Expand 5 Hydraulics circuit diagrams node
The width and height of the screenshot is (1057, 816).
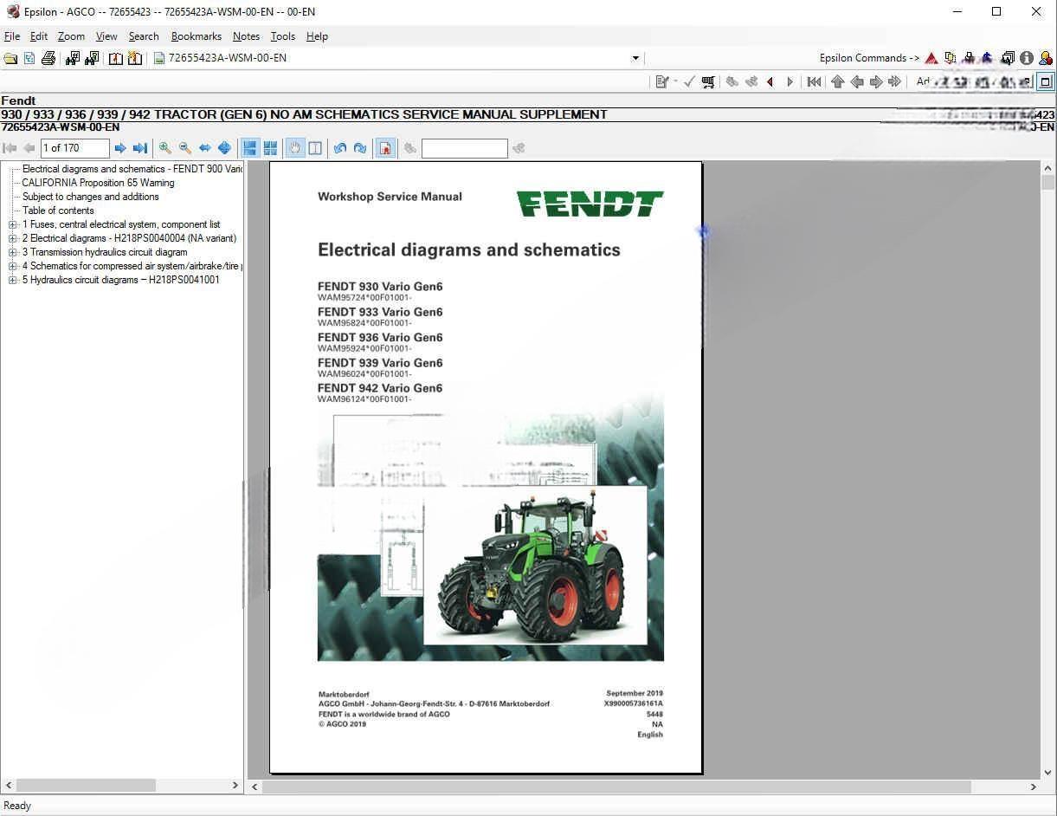tap(13, 280)
